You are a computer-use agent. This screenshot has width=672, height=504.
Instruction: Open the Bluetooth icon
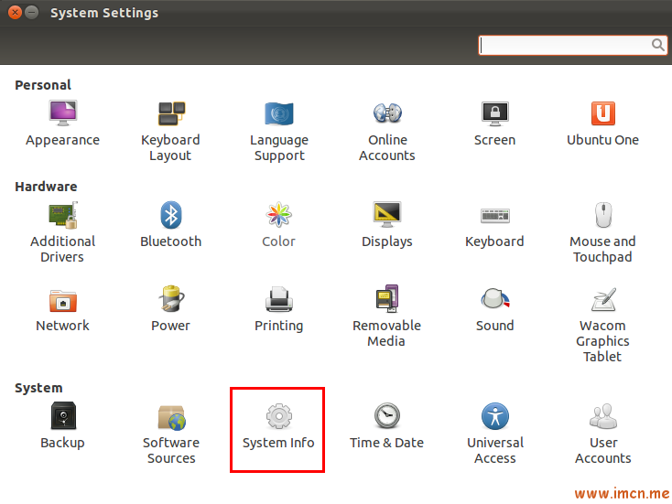click(x=171, y=215)
